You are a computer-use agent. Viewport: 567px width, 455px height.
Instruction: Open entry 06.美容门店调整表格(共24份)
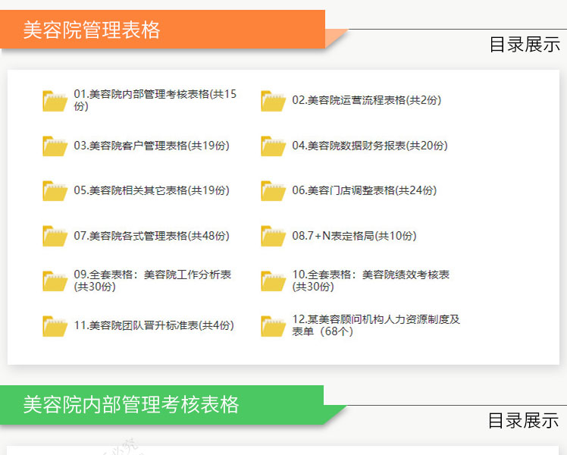(365, 190)
